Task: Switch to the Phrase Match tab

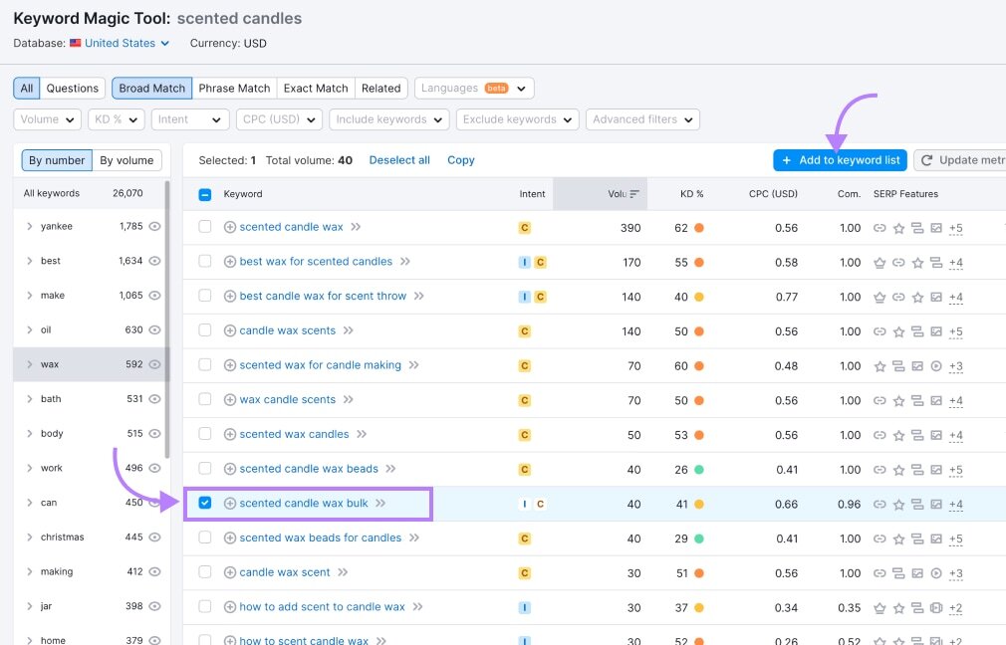Action: click(x=234, y=88)
